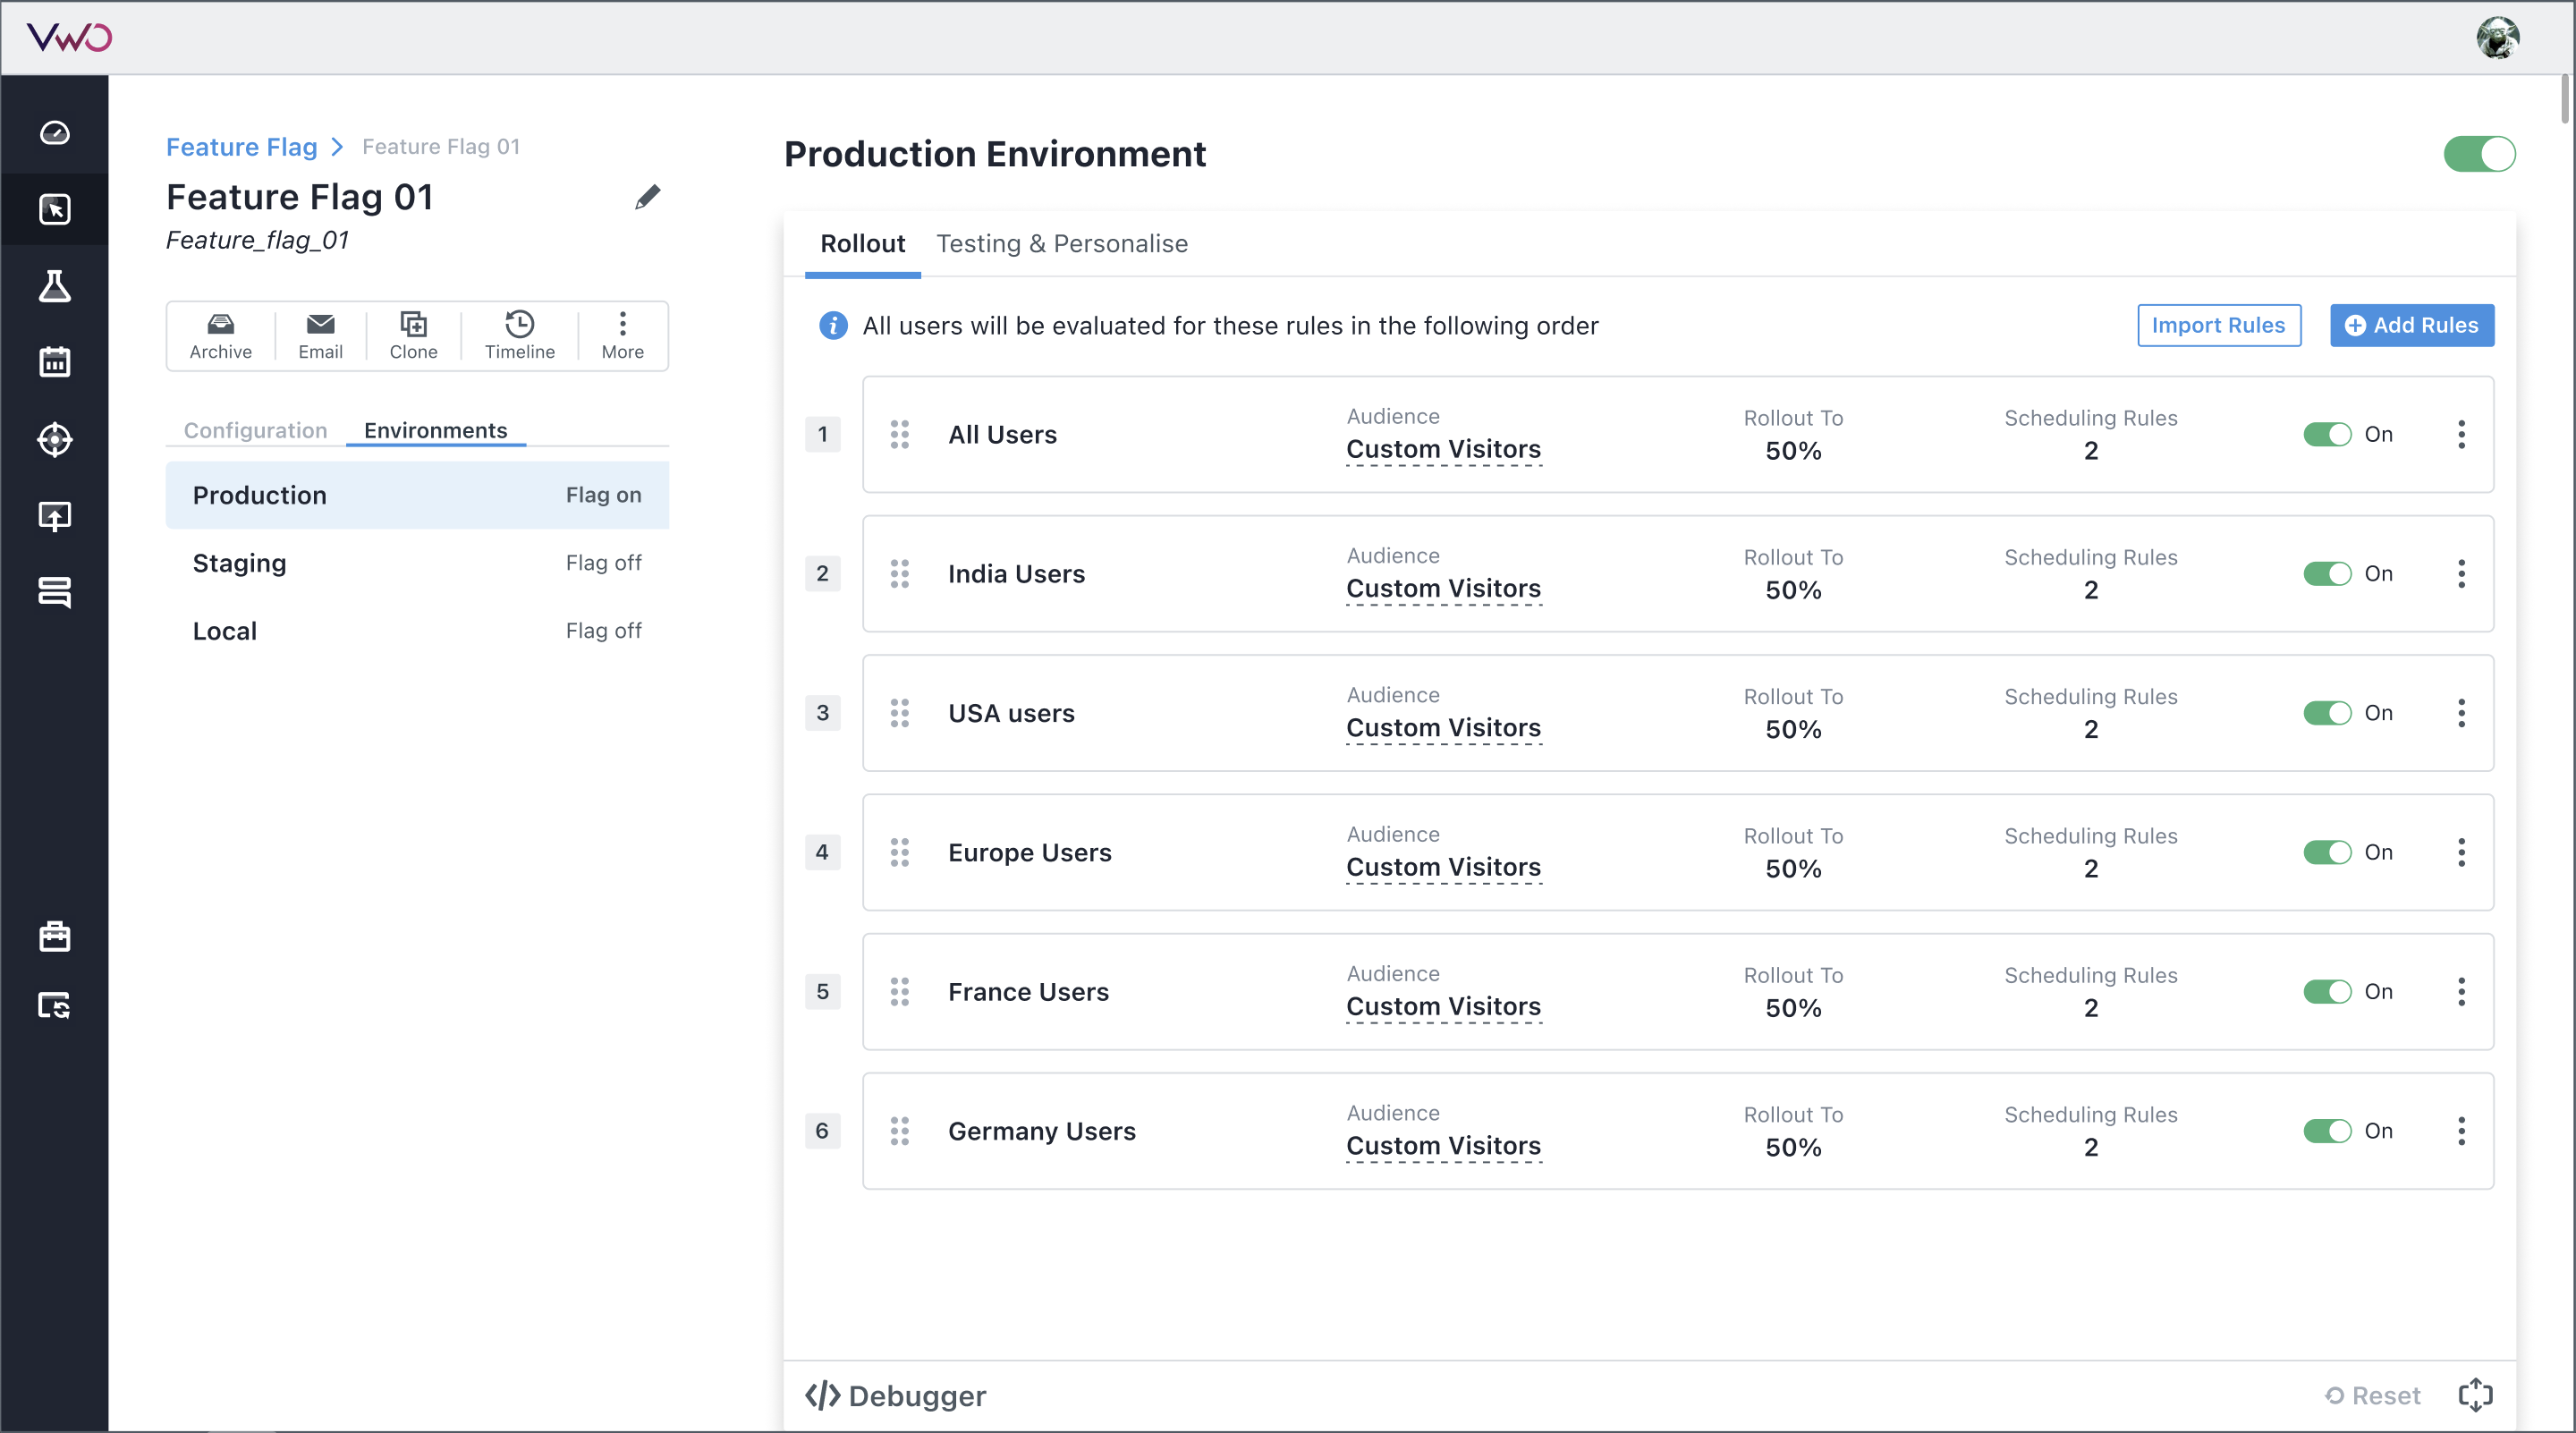Screen dimensions: 2576x1433
Task: Click the Add Rules button
Action: [2412, 325]
